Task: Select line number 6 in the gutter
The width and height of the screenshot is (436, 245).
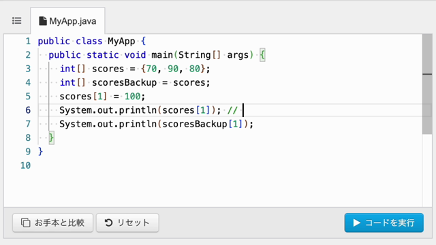Action: pos(28,110)
